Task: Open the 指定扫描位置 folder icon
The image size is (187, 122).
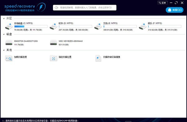Action: (54, 58)
